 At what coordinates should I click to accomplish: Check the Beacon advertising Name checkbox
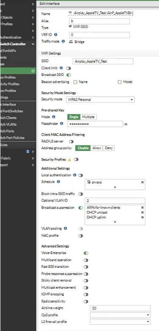[75, 82]
